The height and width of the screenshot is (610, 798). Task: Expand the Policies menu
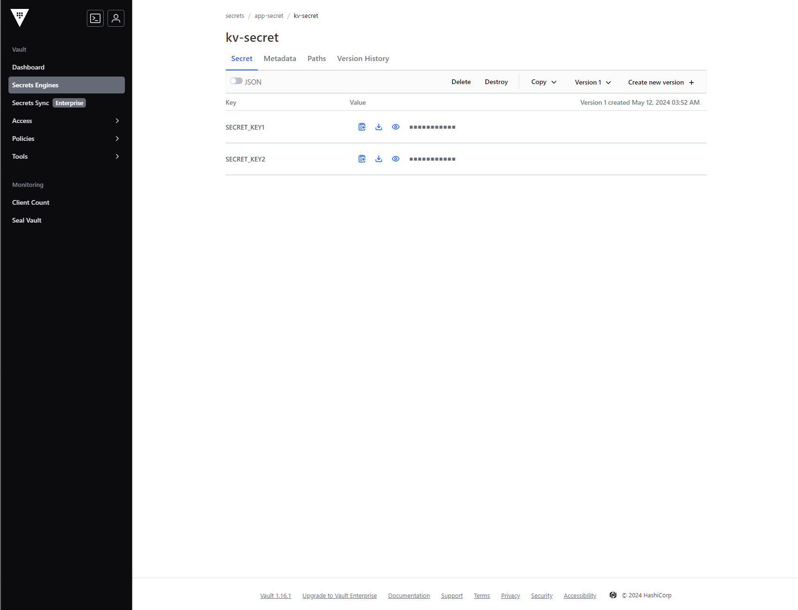click(67, 139)
